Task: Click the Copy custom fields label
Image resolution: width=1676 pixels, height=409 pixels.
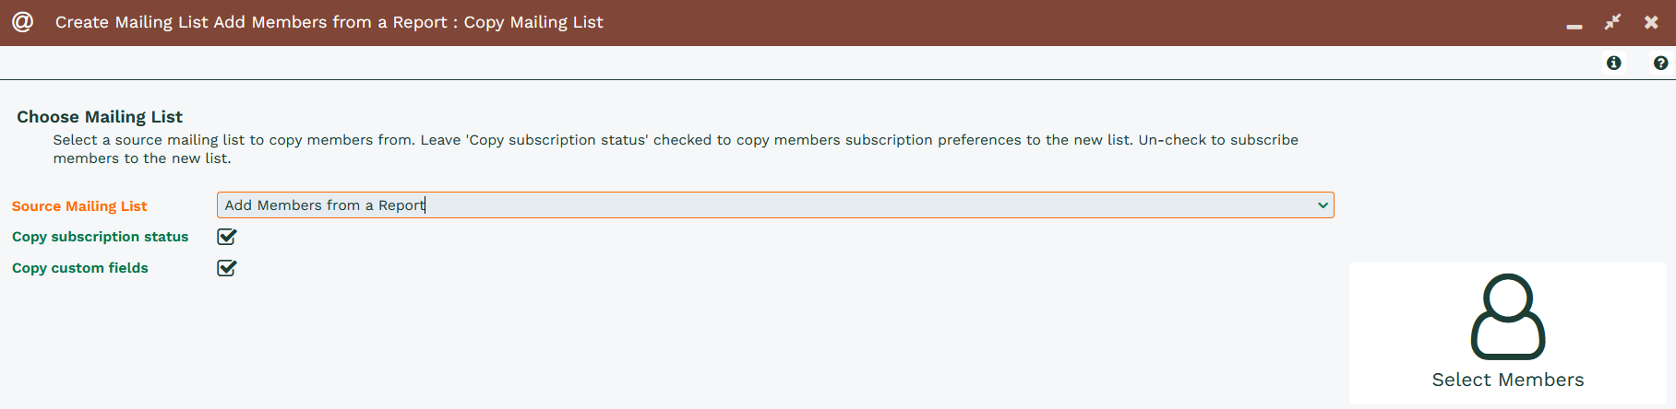Action: coord(80,268)
